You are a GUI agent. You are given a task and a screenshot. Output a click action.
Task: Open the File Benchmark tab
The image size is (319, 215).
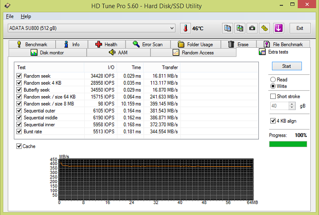coord(283,44)
